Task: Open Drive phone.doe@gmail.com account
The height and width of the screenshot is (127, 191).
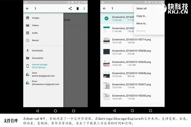Action: (x=43, y=74)
